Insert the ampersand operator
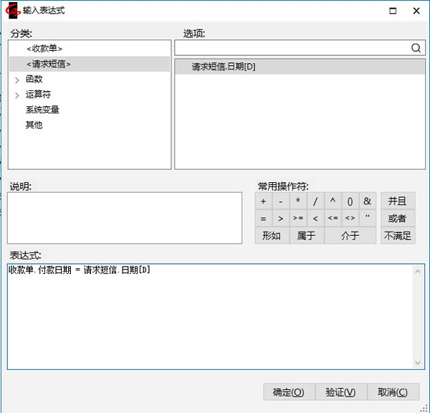The height and width of the screenshot is (413, 430). (367, 201)
